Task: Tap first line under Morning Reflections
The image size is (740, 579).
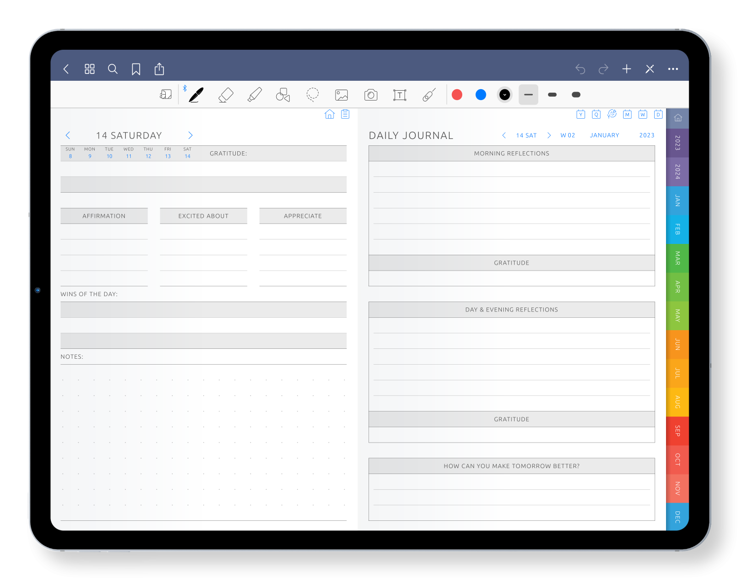Action: coord(512,169)
